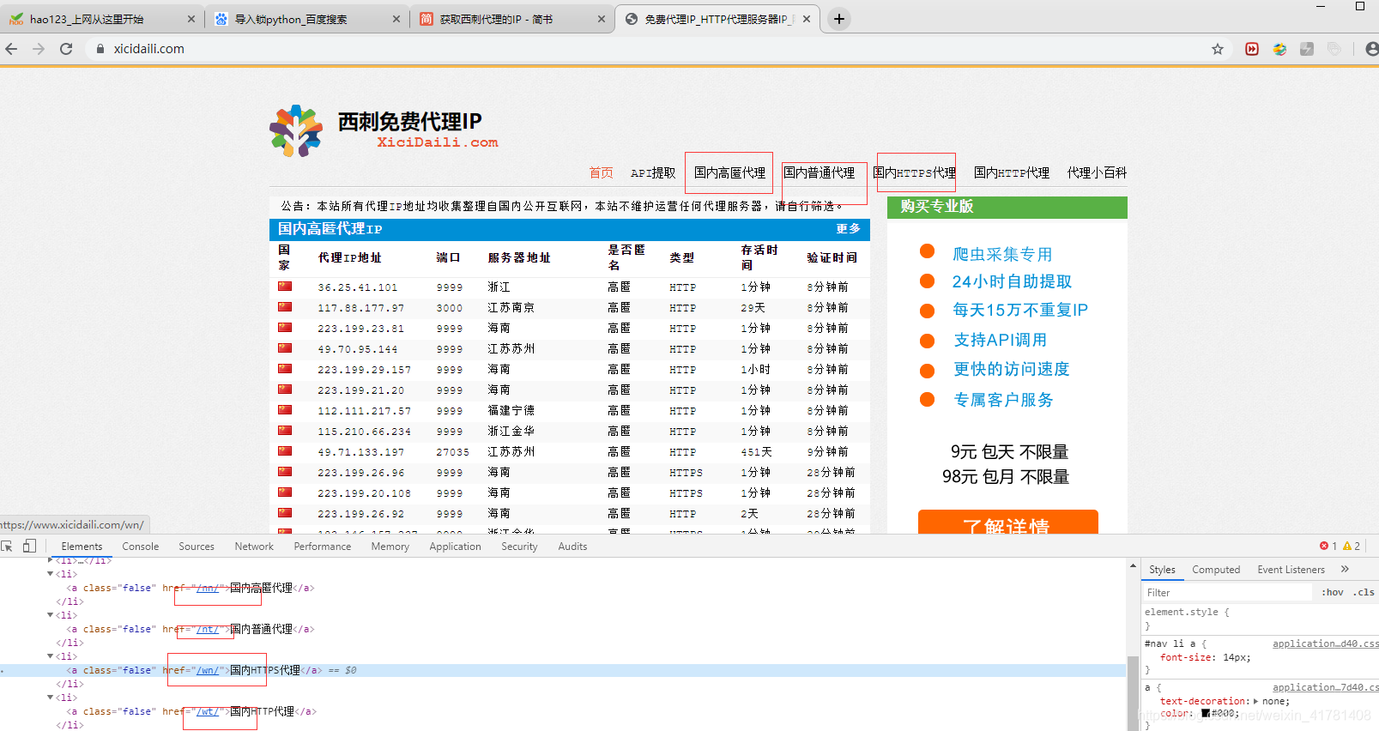The width and height of the screenshot is (1379, 731).
Task: Open the 国内HTTPS代理 navigation link
Action: click(915, 172)
